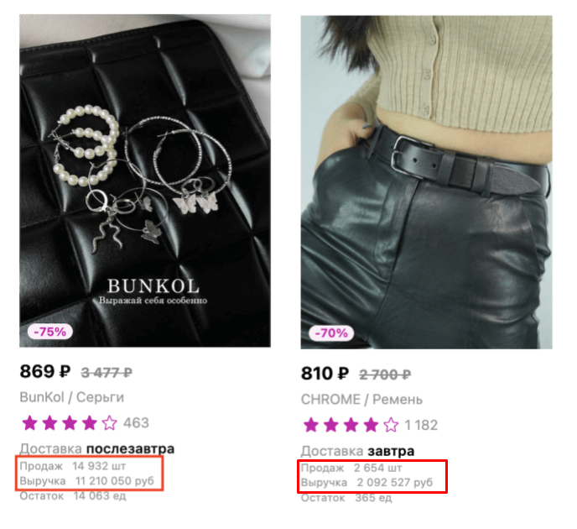Click the first star of BunKol rating
Viewport: 577px width, 529px height.
(x=29, y=423)
